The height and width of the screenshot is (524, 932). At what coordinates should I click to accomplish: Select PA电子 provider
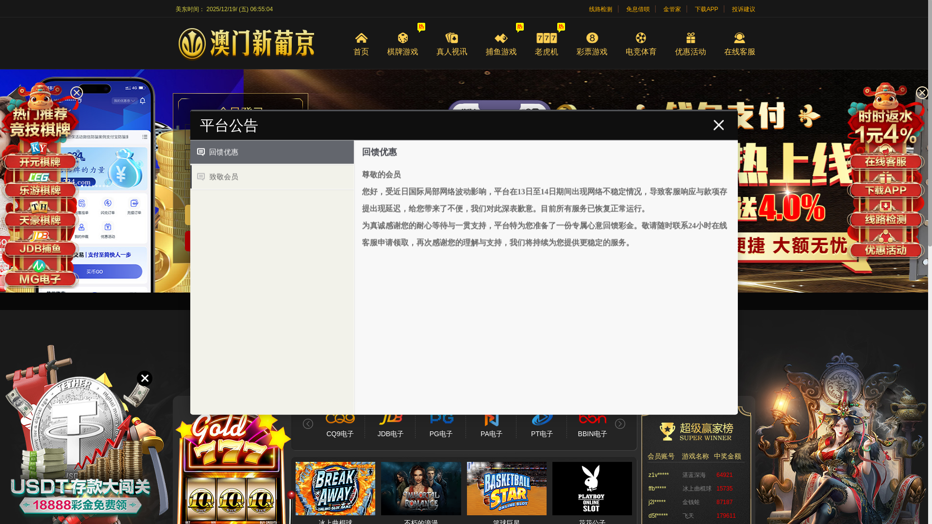tap(491, 426)
